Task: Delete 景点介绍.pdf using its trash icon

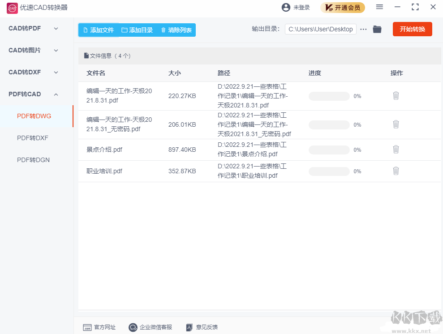Action: (396, 149)
